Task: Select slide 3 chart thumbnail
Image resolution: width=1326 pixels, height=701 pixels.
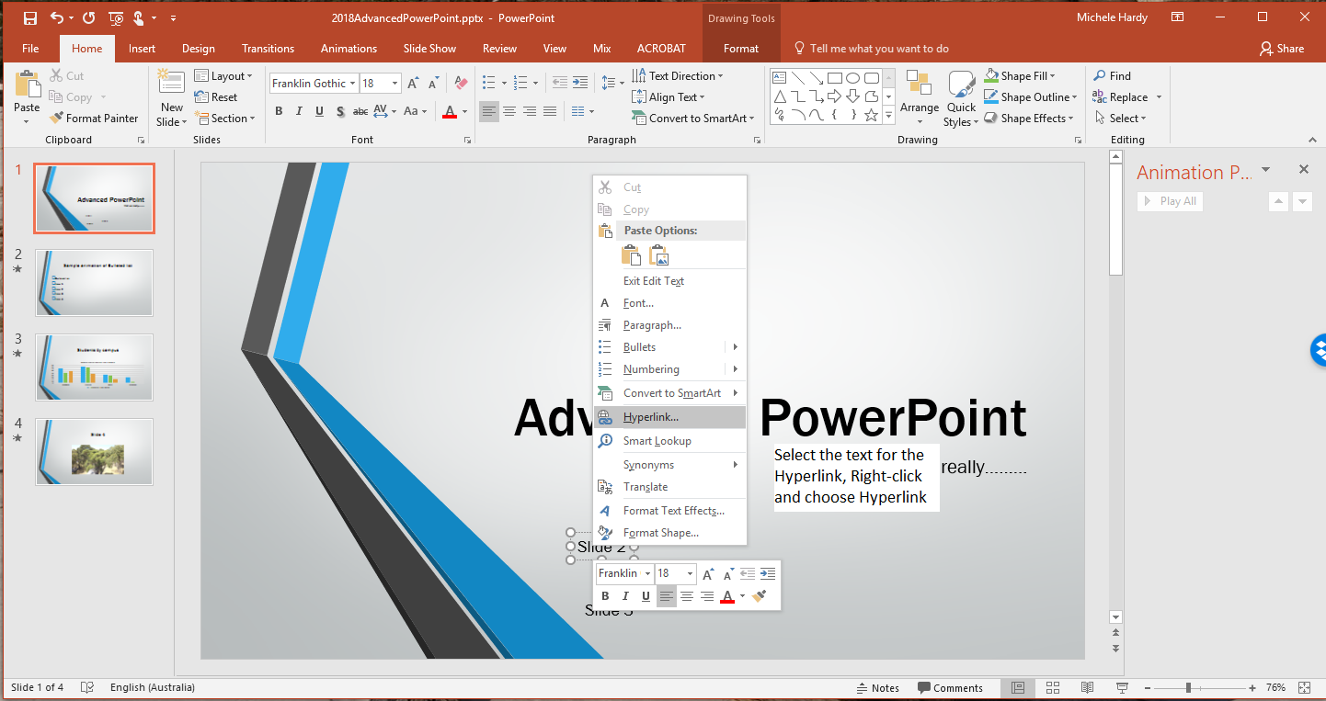Action: coord(94,367)
